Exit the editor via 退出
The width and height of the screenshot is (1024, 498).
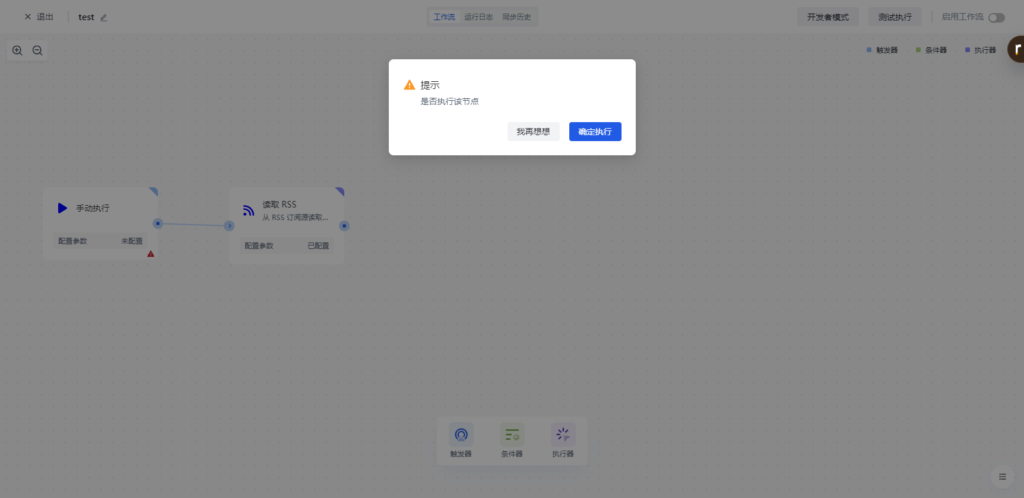39,17
